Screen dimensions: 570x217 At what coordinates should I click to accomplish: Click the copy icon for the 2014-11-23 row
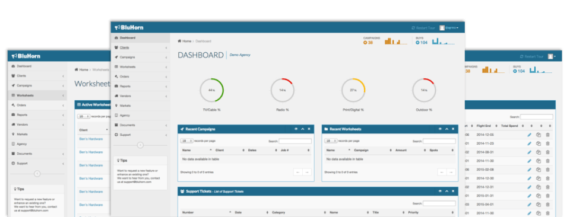point(539,143)
